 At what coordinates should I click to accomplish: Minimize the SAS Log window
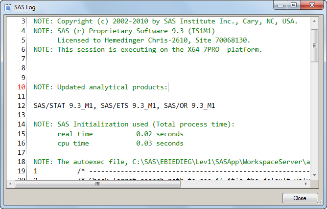[280, 5]
